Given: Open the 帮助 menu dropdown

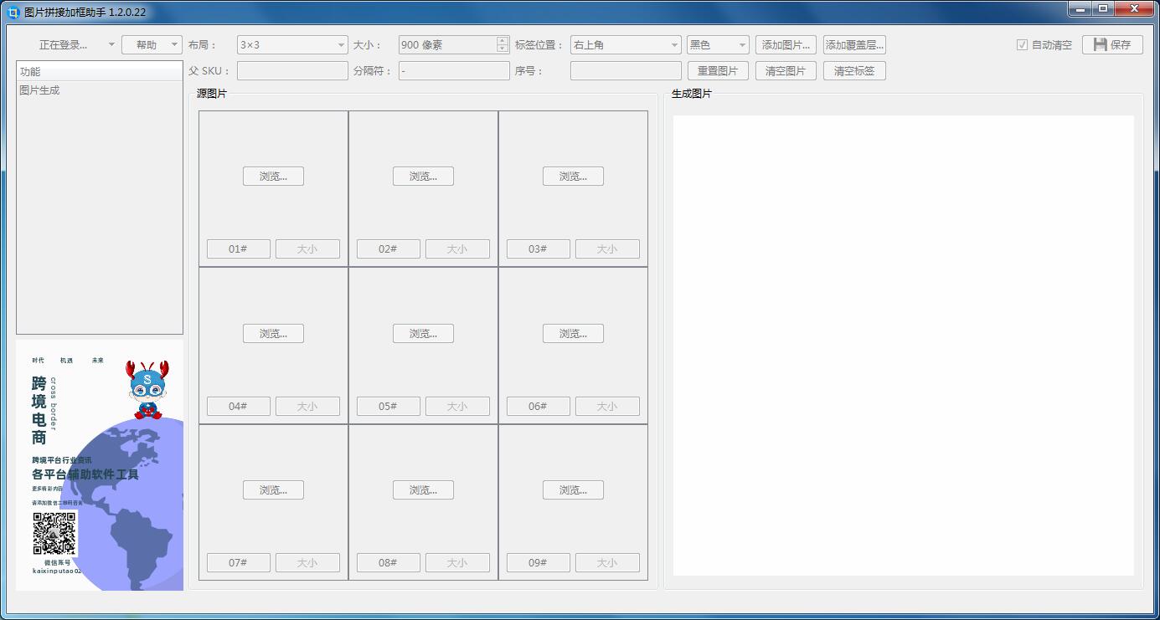Looking at the screenshot, I should (x=152, y=45).
